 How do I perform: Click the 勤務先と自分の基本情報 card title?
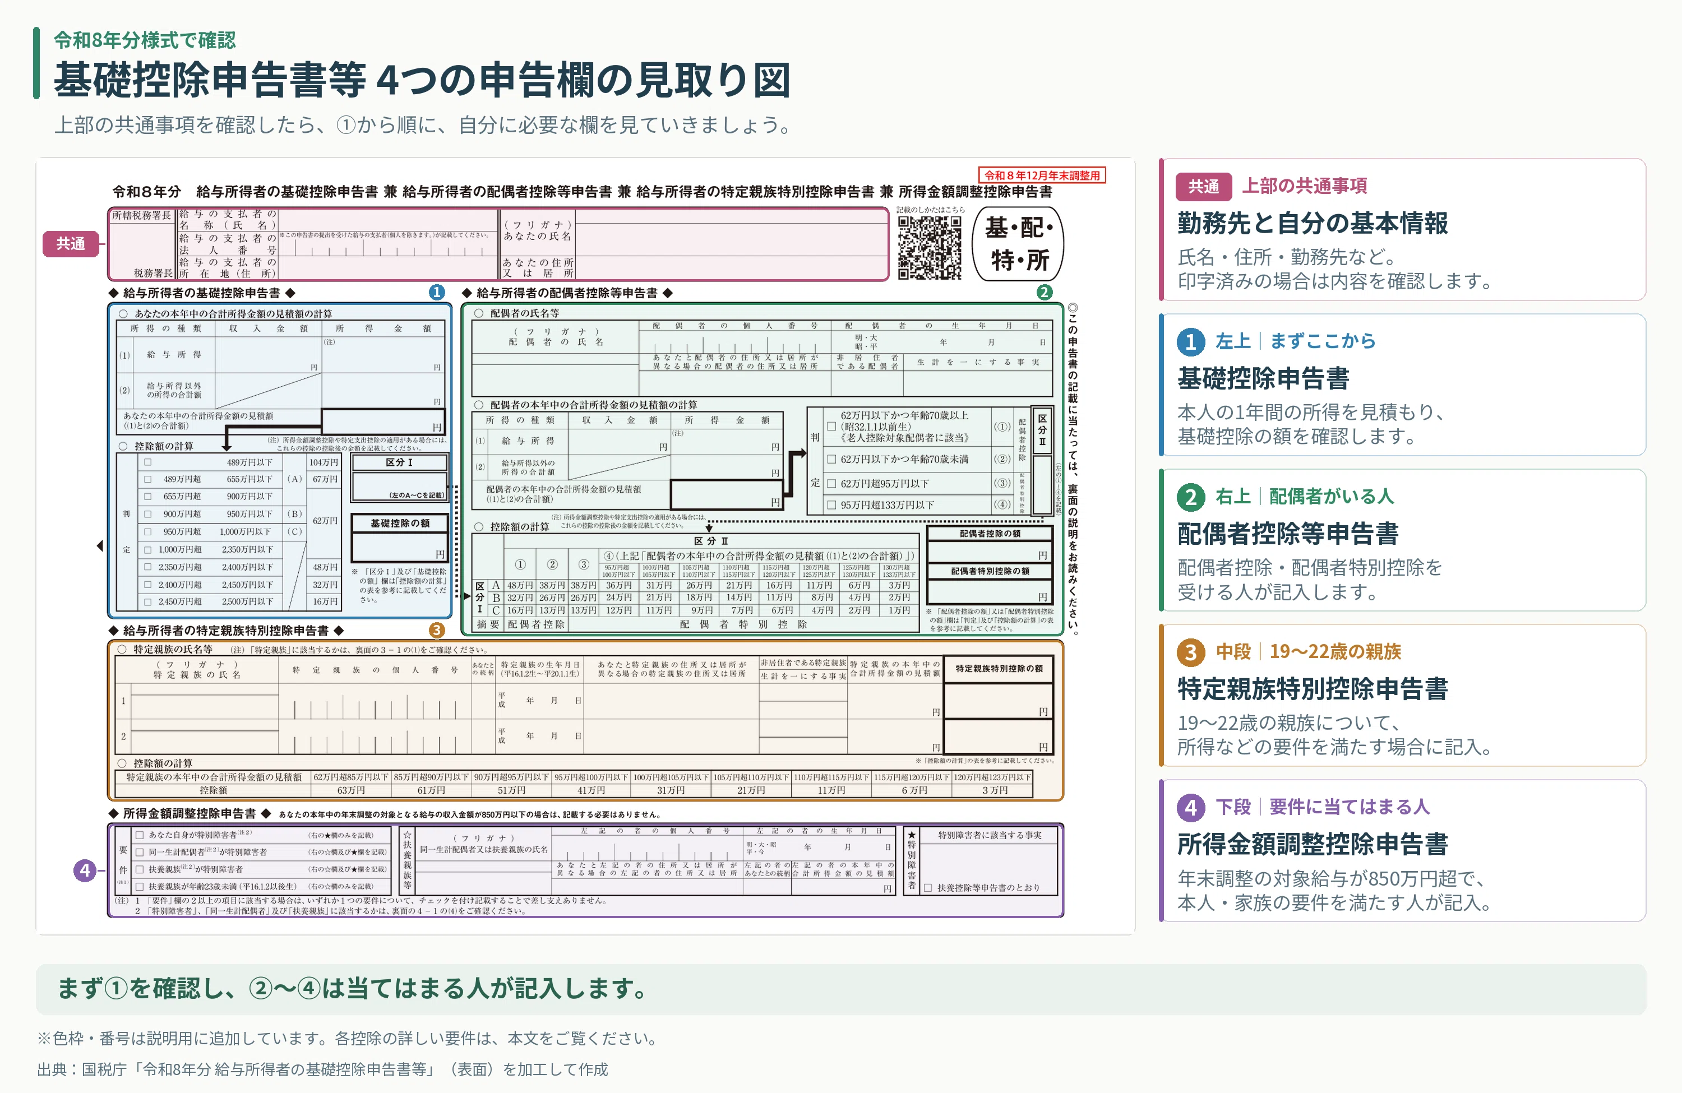point(1313,223)
